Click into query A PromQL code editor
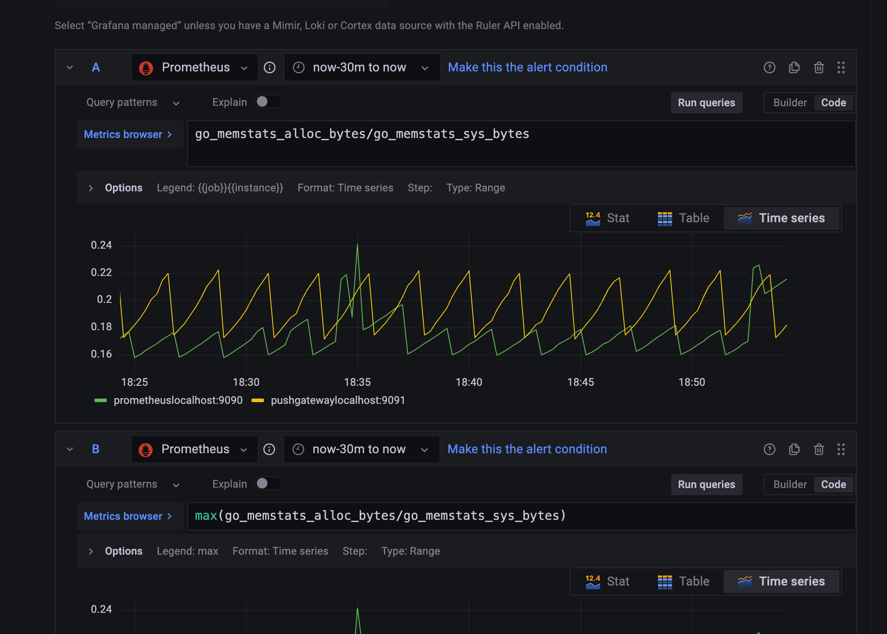 (521, 144)
